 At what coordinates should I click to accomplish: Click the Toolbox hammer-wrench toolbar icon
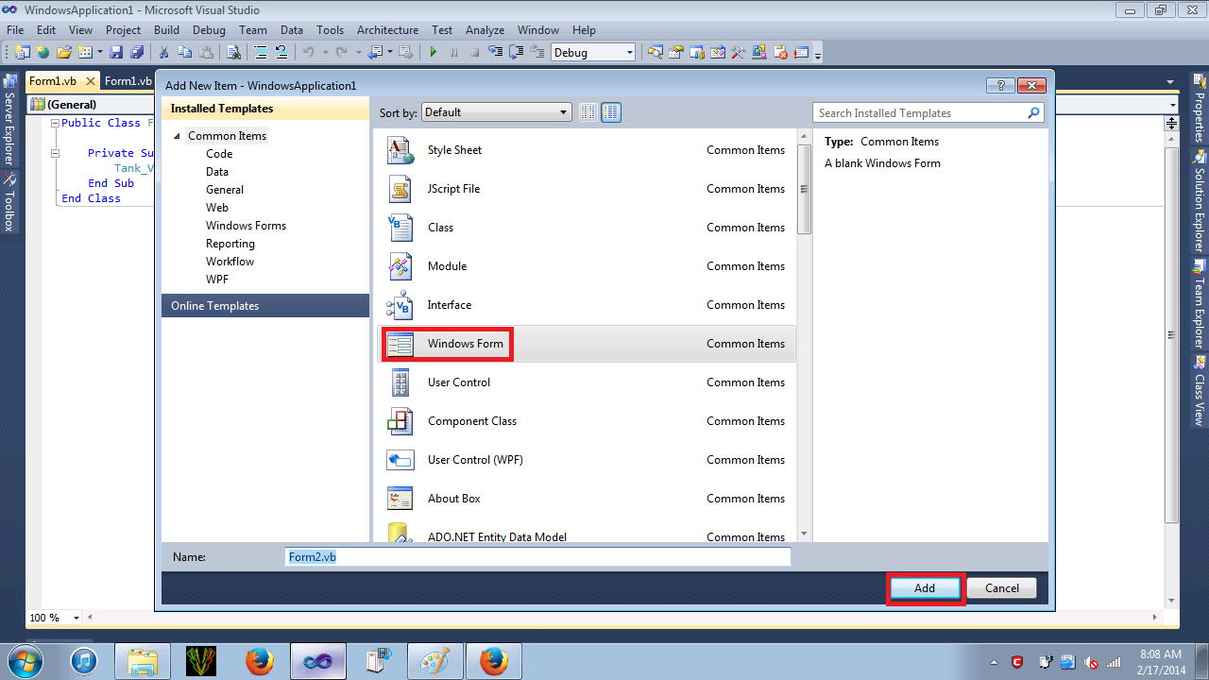pos(739,53)
